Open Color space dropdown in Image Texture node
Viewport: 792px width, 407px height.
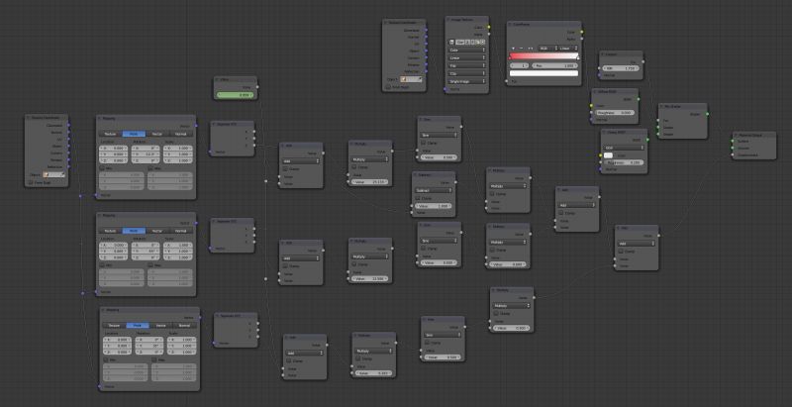467,50
